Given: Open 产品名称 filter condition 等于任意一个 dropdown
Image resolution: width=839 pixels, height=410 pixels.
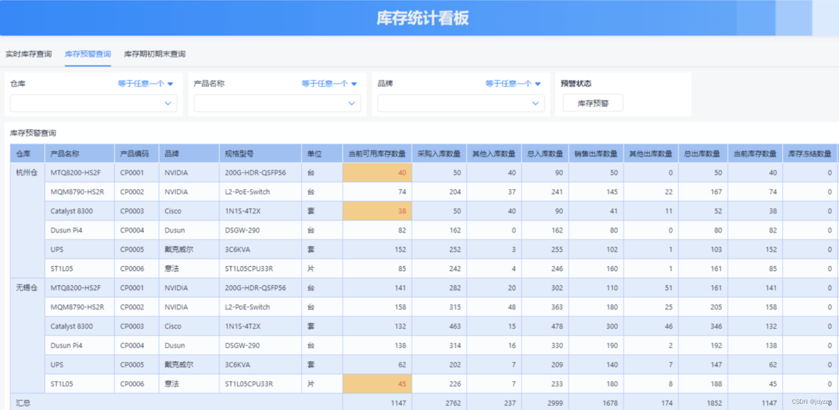Looking at the screenshot, I should pos(329,83).
